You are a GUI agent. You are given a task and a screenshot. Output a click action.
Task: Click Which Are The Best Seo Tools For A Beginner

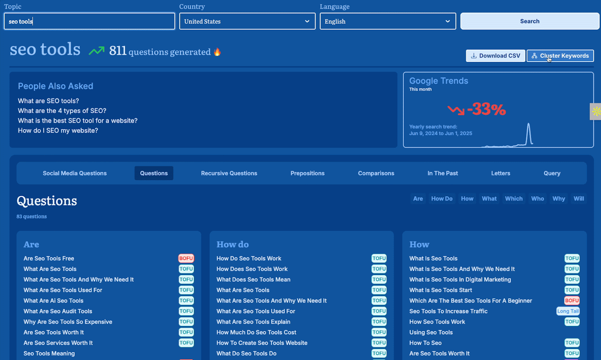[x=471, y=301]
